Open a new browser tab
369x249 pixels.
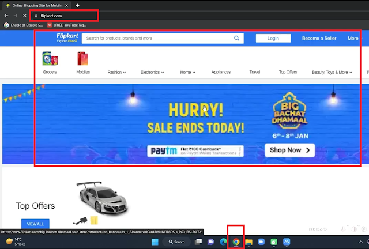point(77,5)
